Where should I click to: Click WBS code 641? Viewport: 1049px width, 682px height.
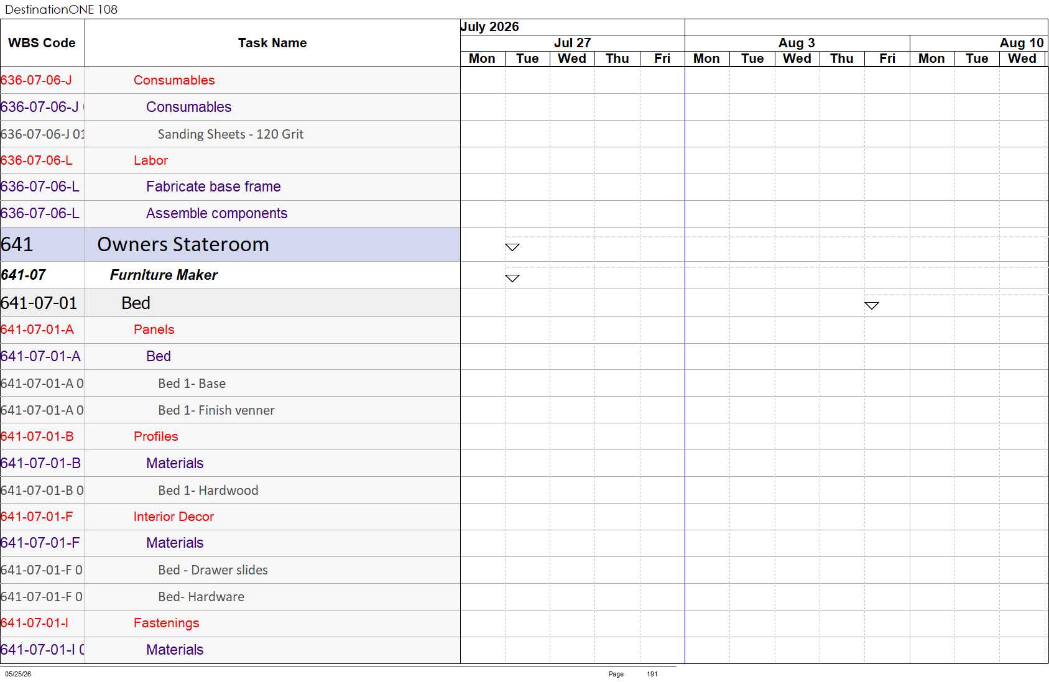click(x=17, y=244)
